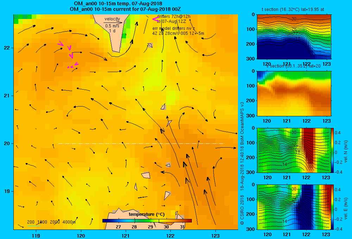Screen dimensions: 352x239
Task: Click the 't section (16..32°C) lat=19.95' title
Action: [x=293, y=9]
